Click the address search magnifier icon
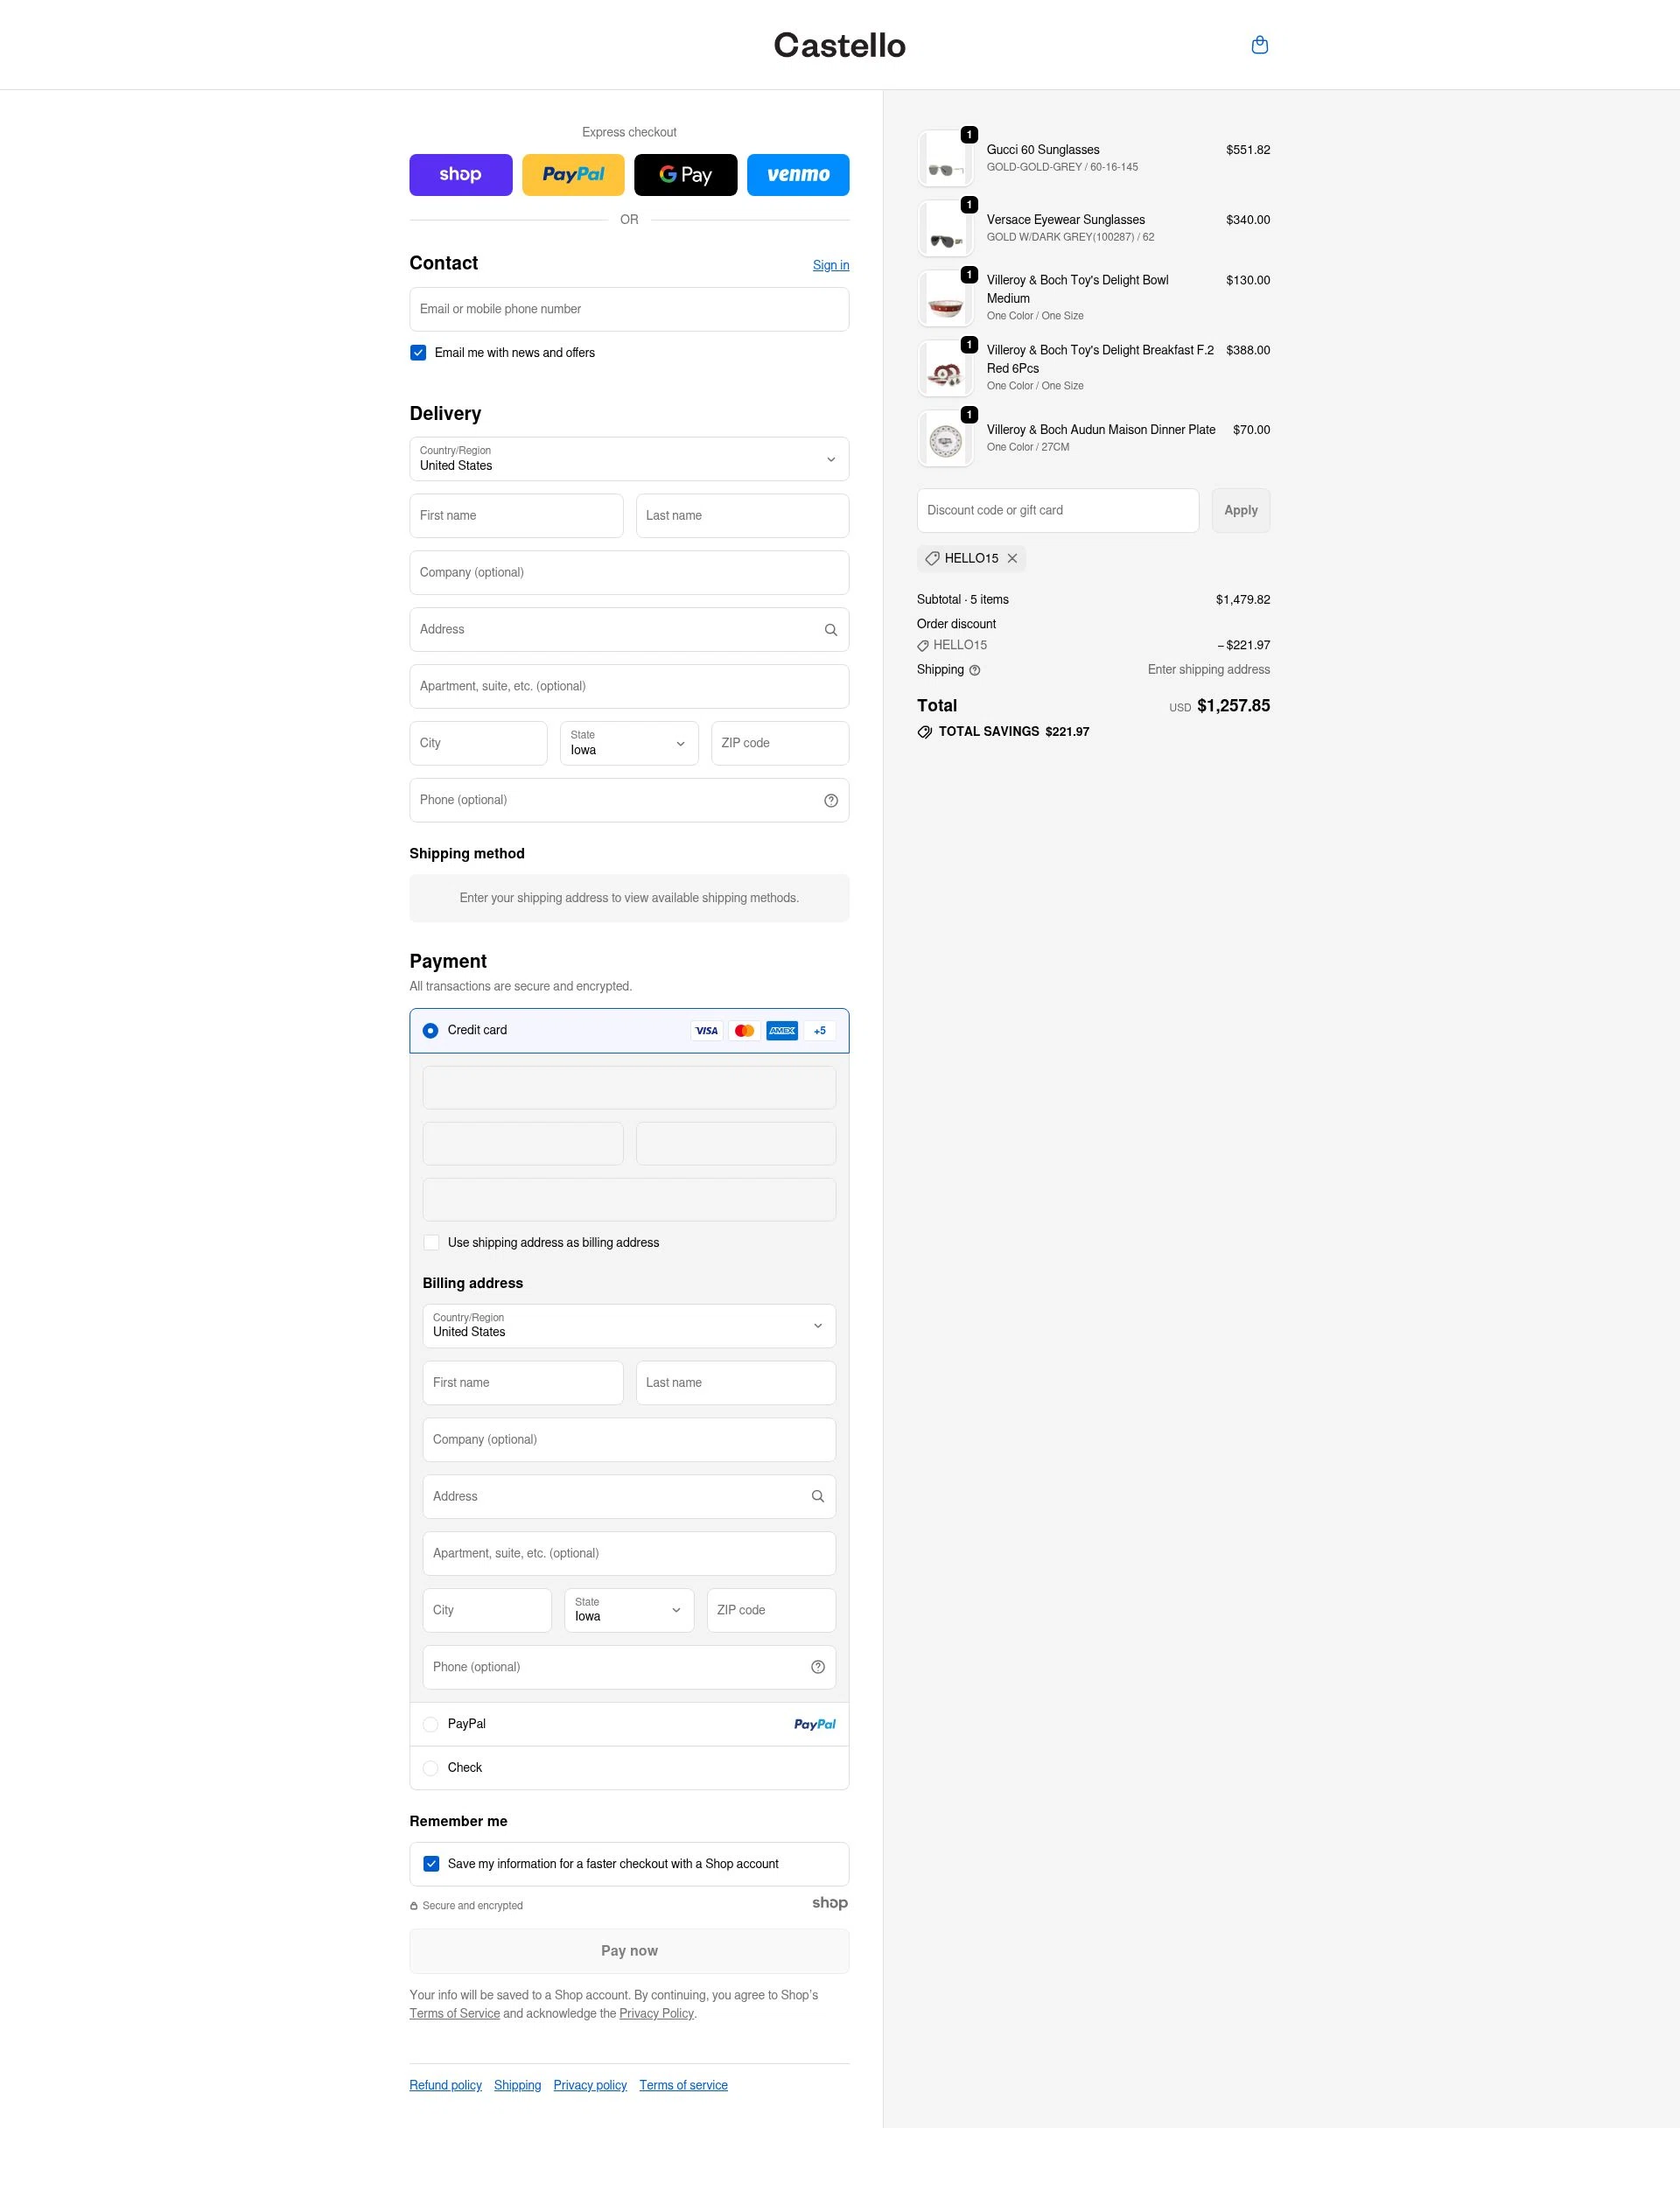The width and height of the screenshot is (1680, 2198). click(830, 629)
